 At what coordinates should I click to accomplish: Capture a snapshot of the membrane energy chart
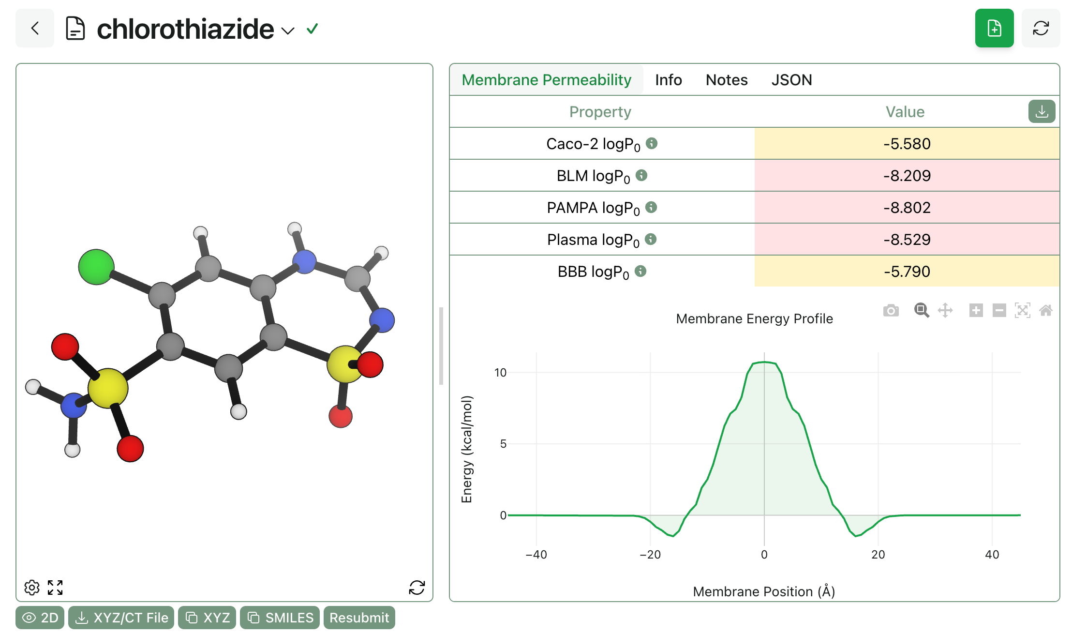pos(891,310)
